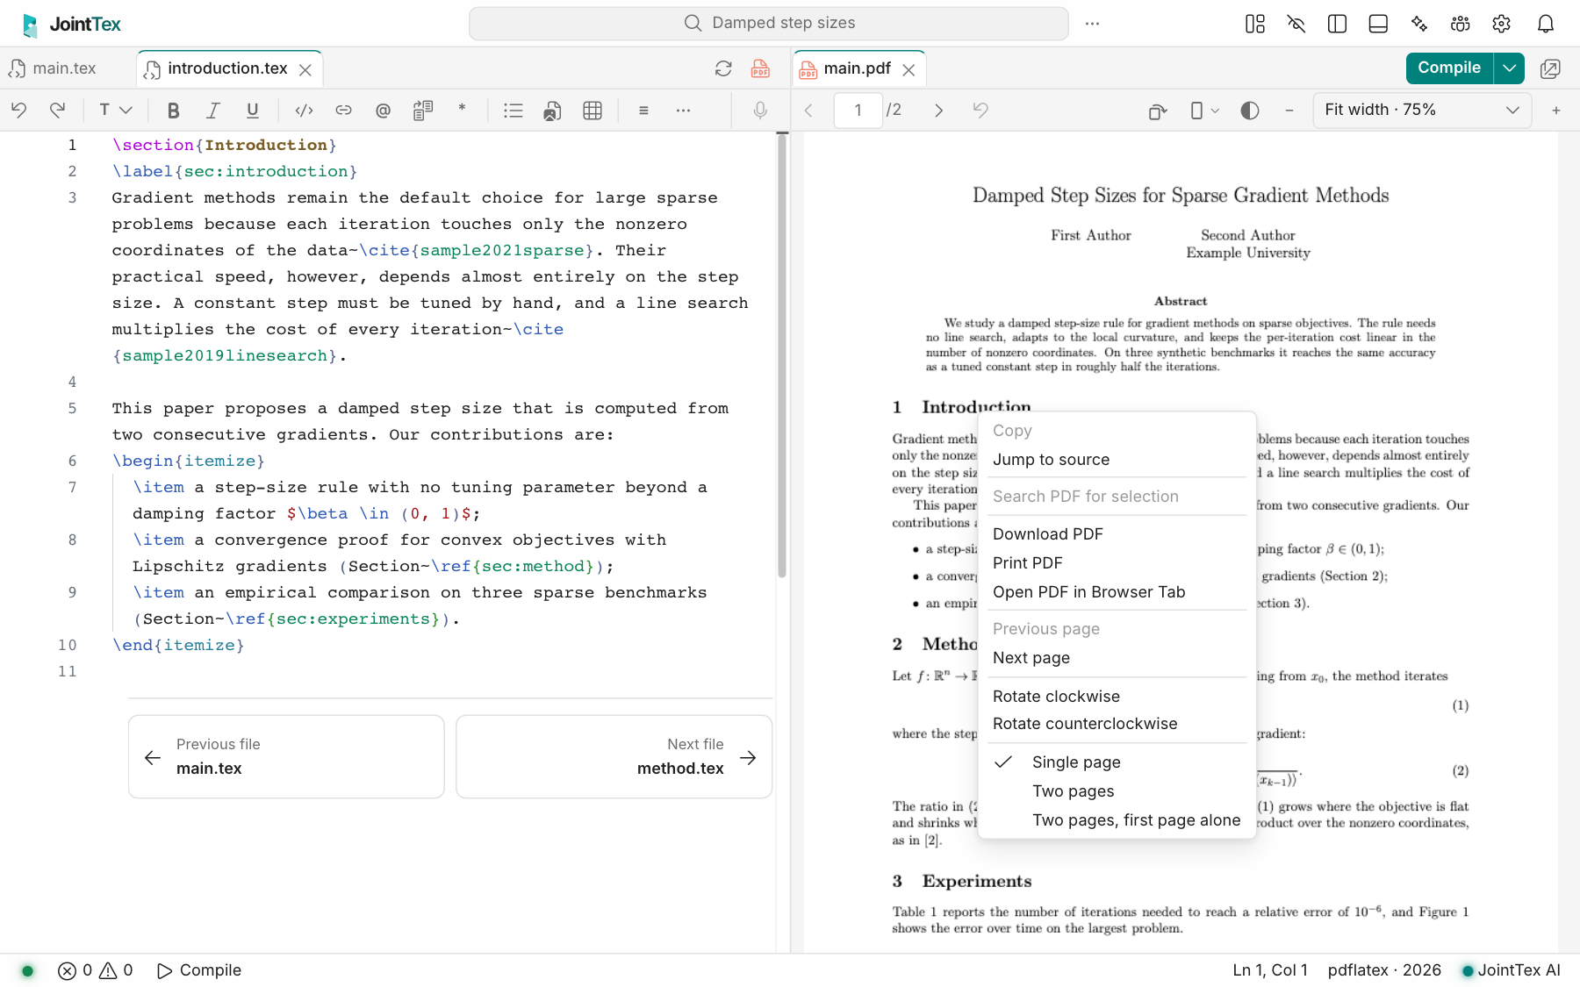Viewport: 1580px width, 987px height.
Task: Undo the last edit in the editor
Action: 18,111
